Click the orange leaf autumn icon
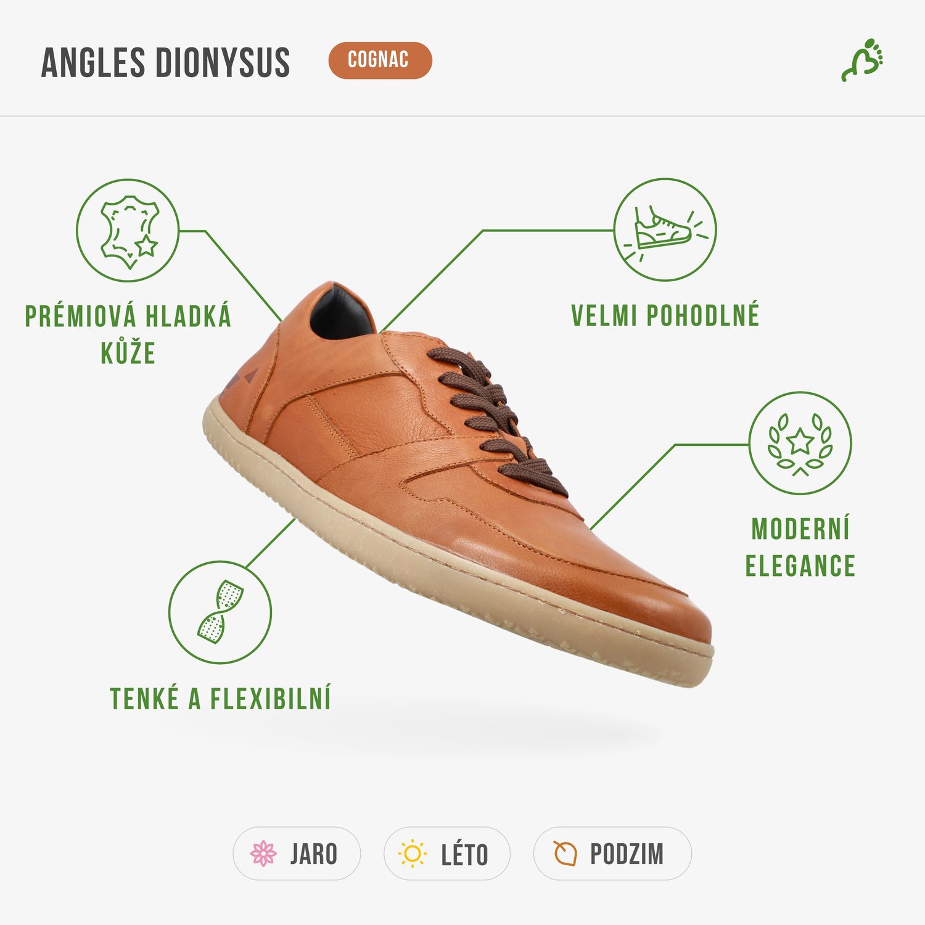 pyautogui.click(x=564, y=853)
